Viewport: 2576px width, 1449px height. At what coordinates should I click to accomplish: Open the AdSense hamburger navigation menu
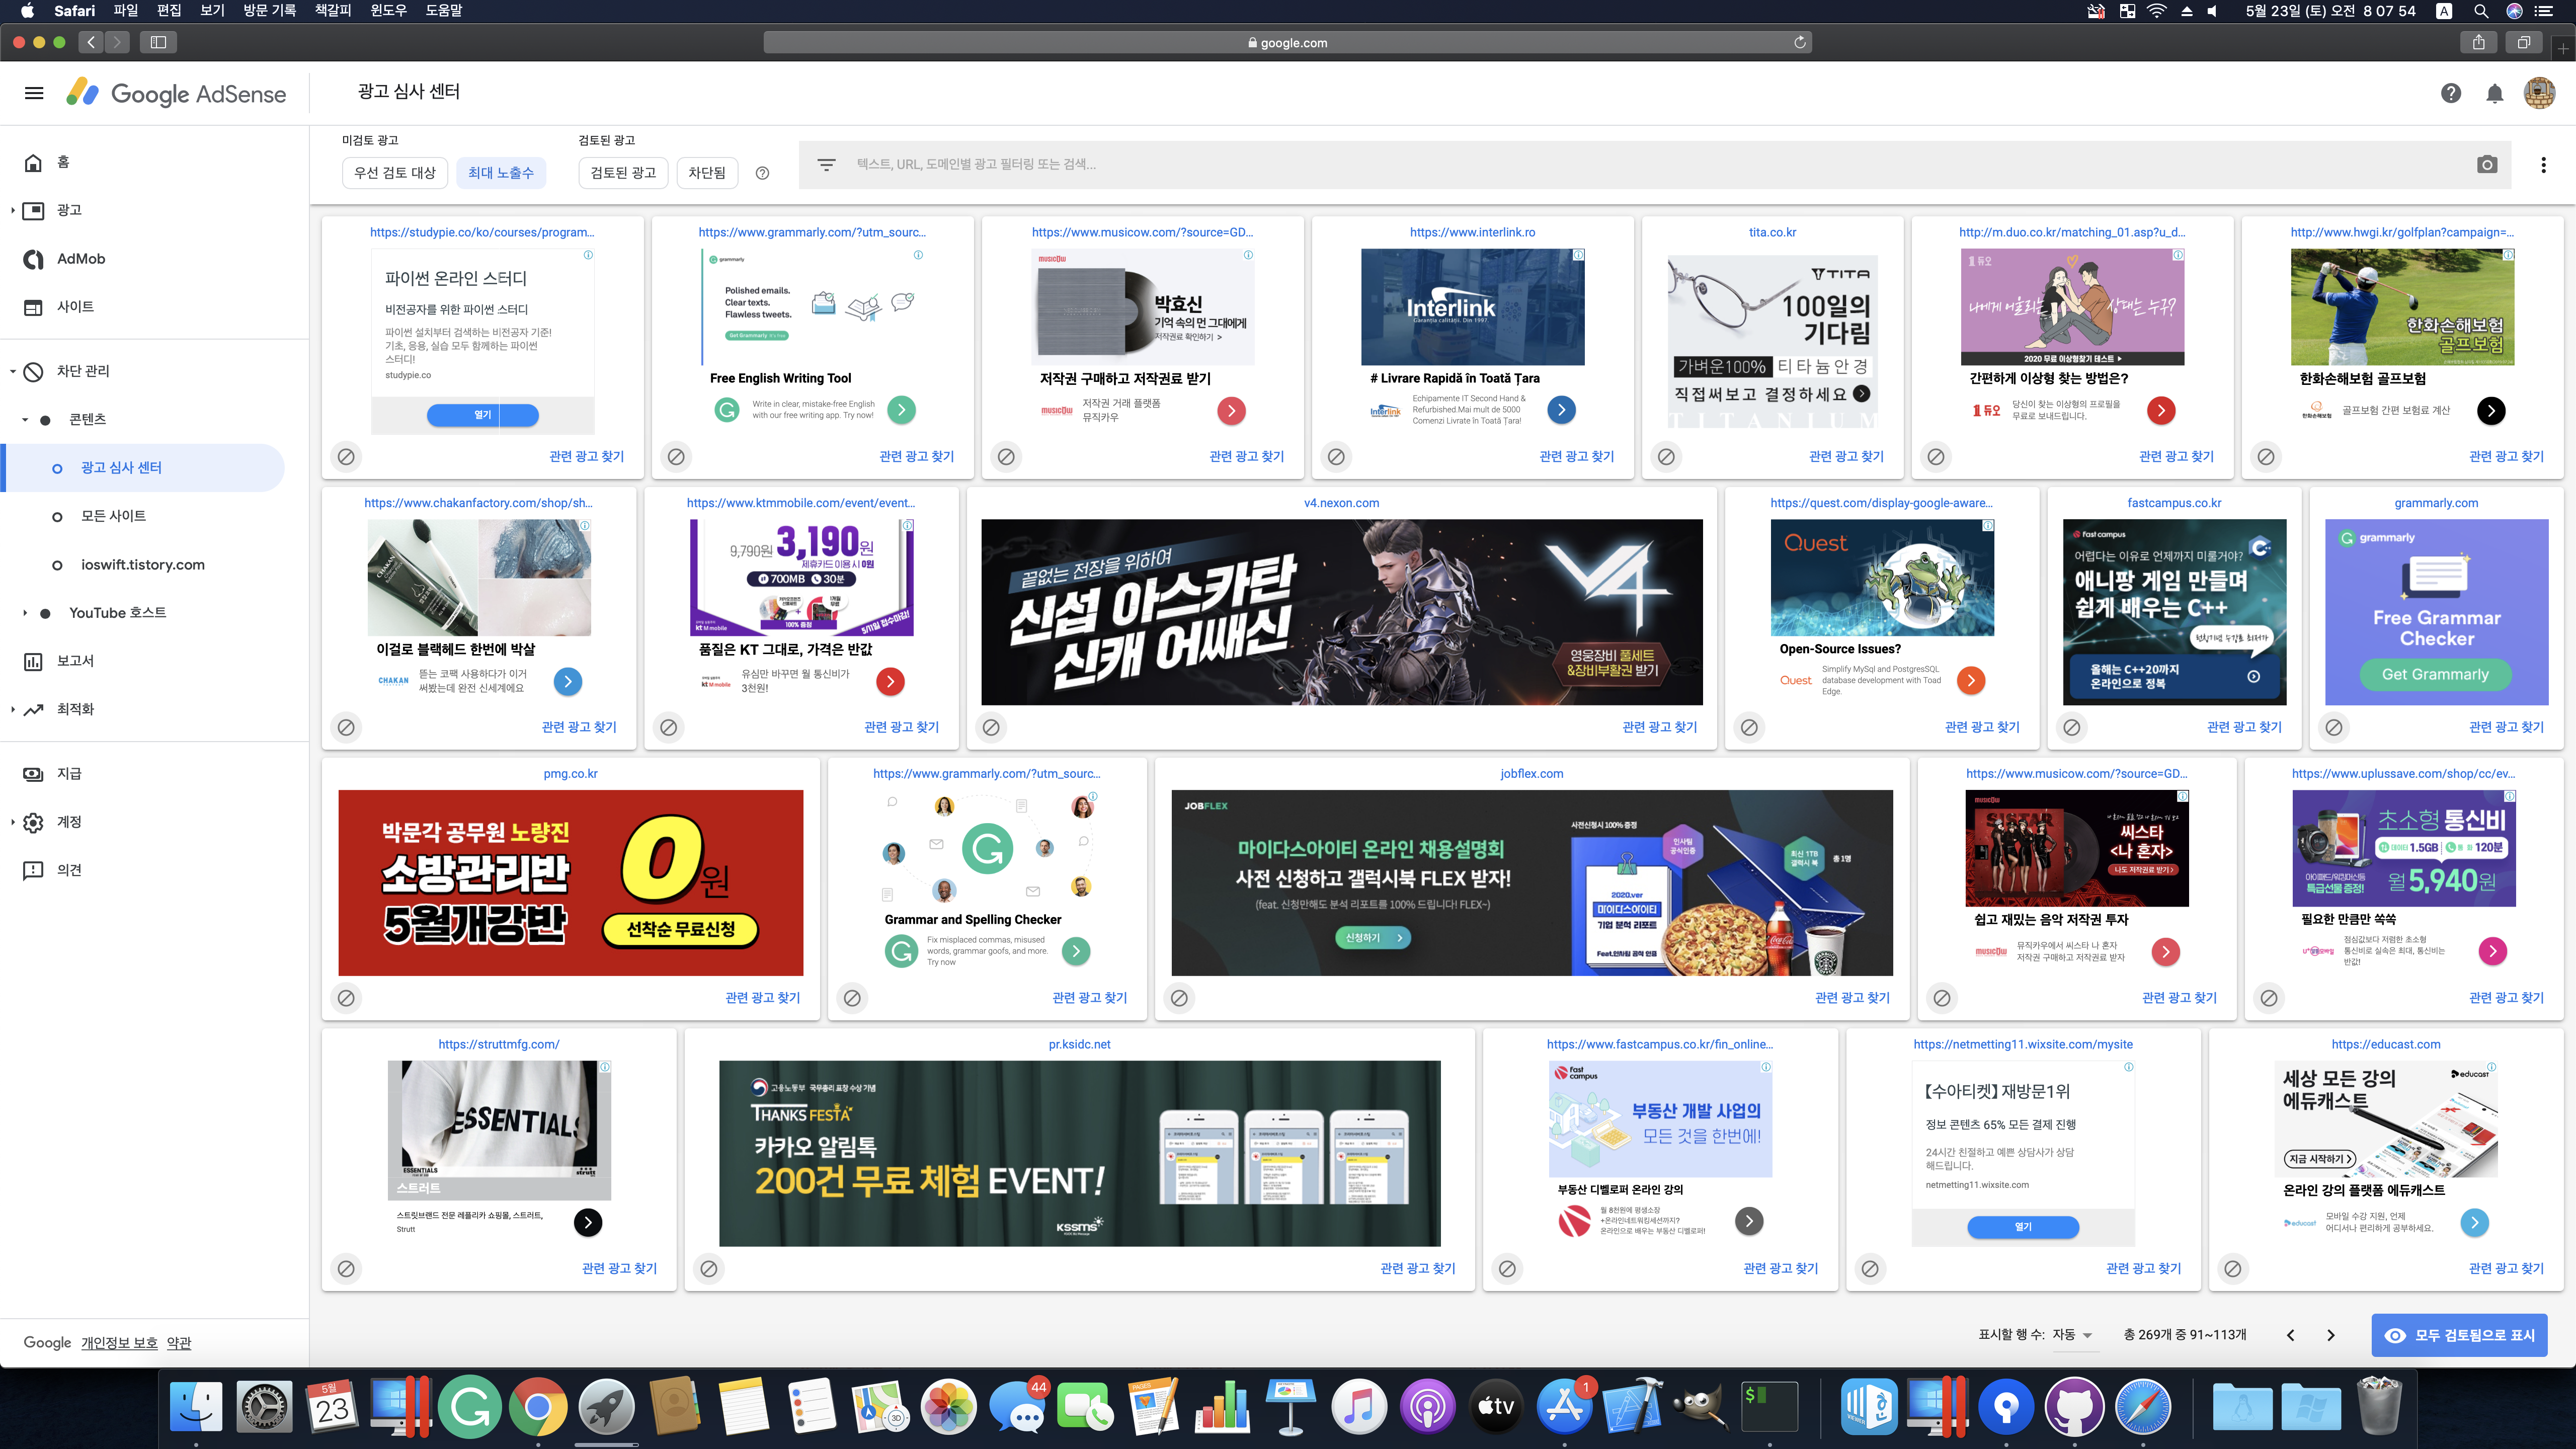pos(34,93)
